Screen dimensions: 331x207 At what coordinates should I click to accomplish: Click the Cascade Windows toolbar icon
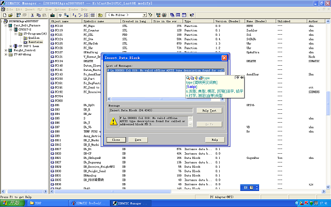click(172, 15)
